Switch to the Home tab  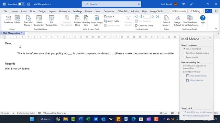14,11
